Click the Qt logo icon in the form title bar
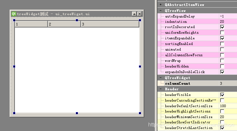This screenshot has width=237, height=131. (14, 14)
